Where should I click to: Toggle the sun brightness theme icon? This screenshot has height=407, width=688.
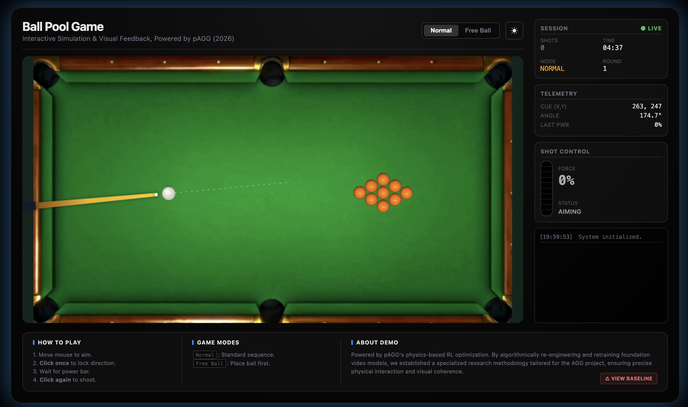pyautogui.click(x=514, y=31)
